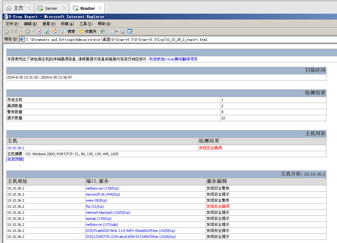Click the Home page icon
The height and width of the screenshot is (243, 337).
55,31
